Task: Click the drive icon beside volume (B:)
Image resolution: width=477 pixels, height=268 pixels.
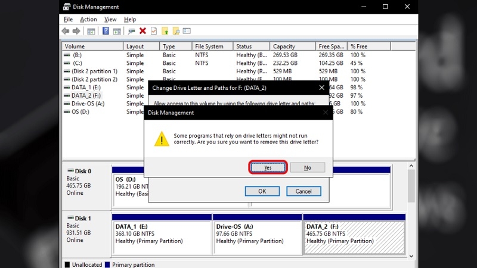Action: click(x=67, y=55)
